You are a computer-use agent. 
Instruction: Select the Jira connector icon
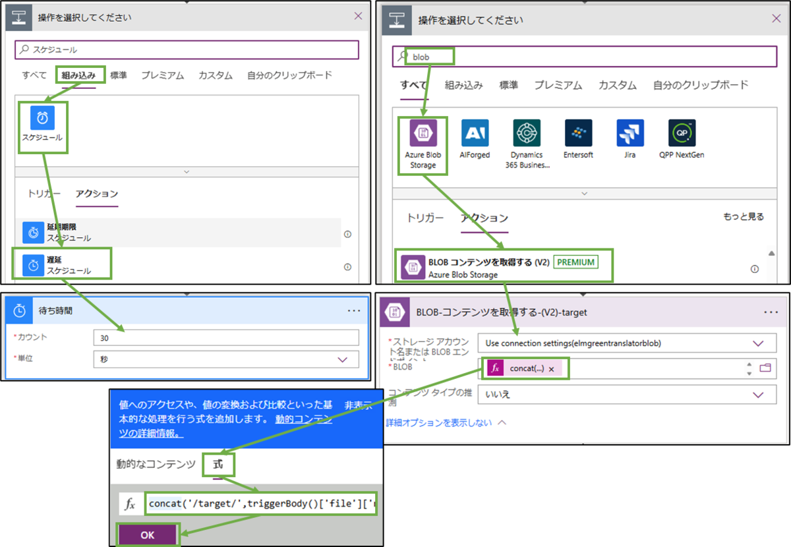click(x=630, y=133)
